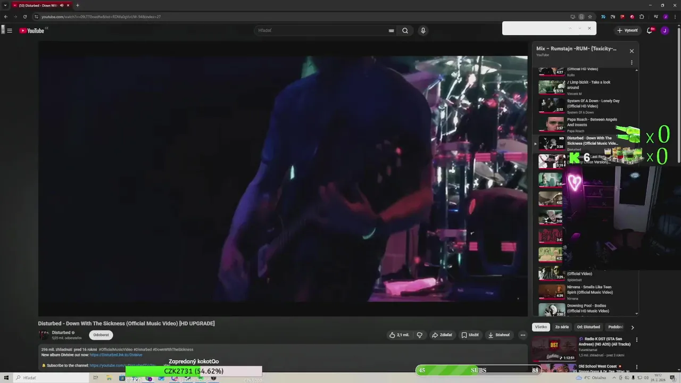Click the Papa Roach playlist thumbnail

(552, 124)
